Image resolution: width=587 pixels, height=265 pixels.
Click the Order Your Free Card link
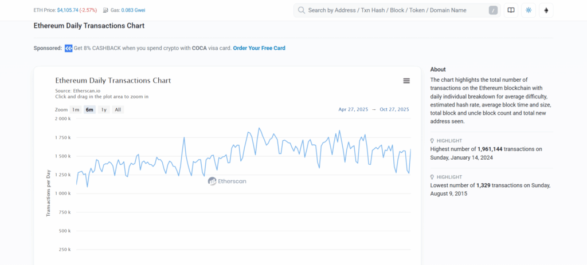coord(259,48)
